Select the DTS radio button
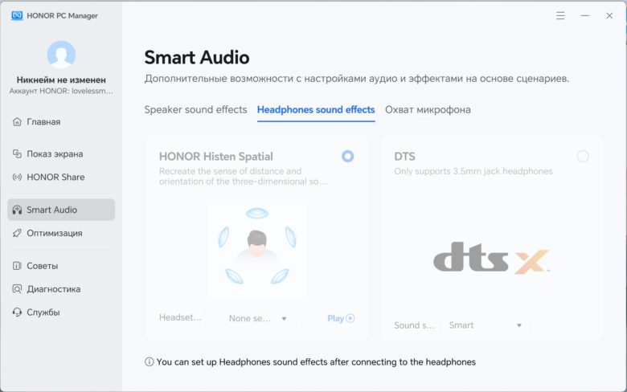 [583, 157]
